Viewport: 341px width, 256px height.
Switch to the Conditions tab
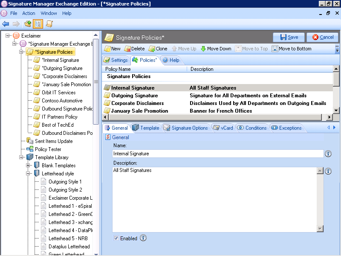coord(252,128)
